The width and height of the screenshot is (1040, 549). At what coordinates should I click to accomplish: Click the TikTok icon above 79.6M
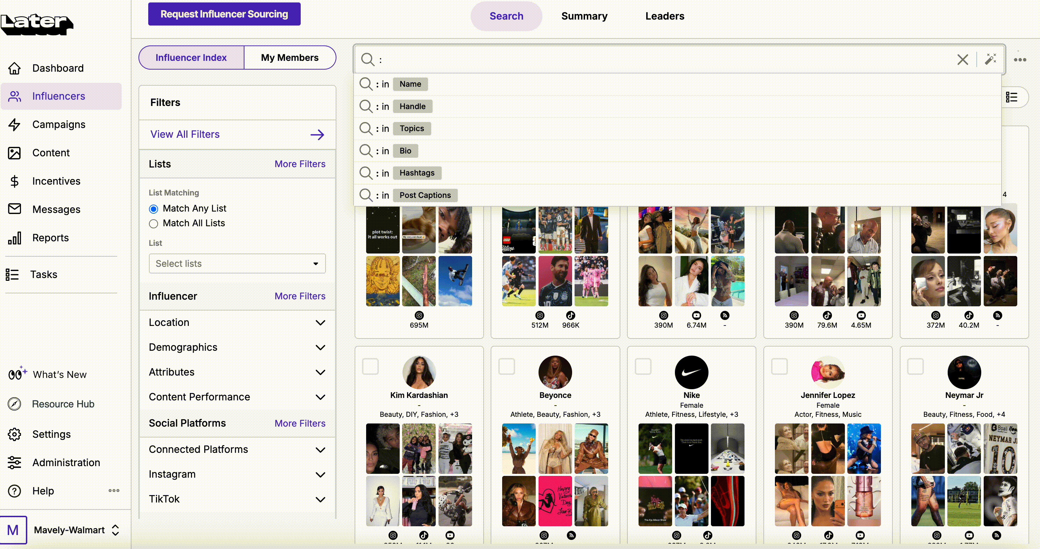pyautogui.click(x=827, y=315)
